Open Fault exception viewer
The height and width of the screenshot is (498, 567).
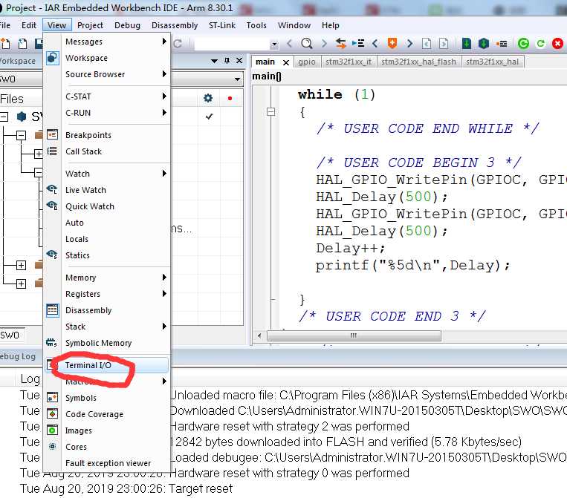pos(107,463)
